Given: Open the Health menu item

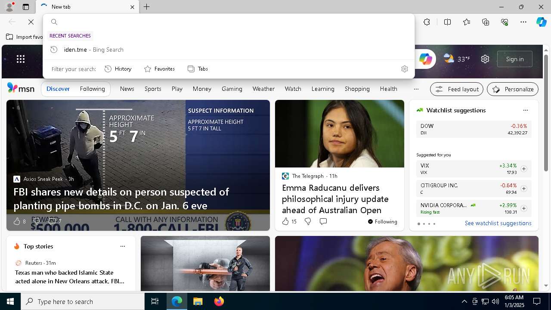Looking at the screenshot, I should pos(388,89).
